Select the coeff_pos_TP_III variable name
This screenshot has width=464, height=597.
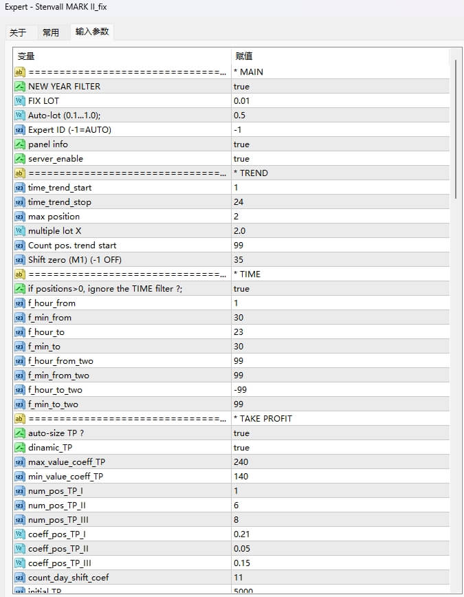tap(60, 563)
